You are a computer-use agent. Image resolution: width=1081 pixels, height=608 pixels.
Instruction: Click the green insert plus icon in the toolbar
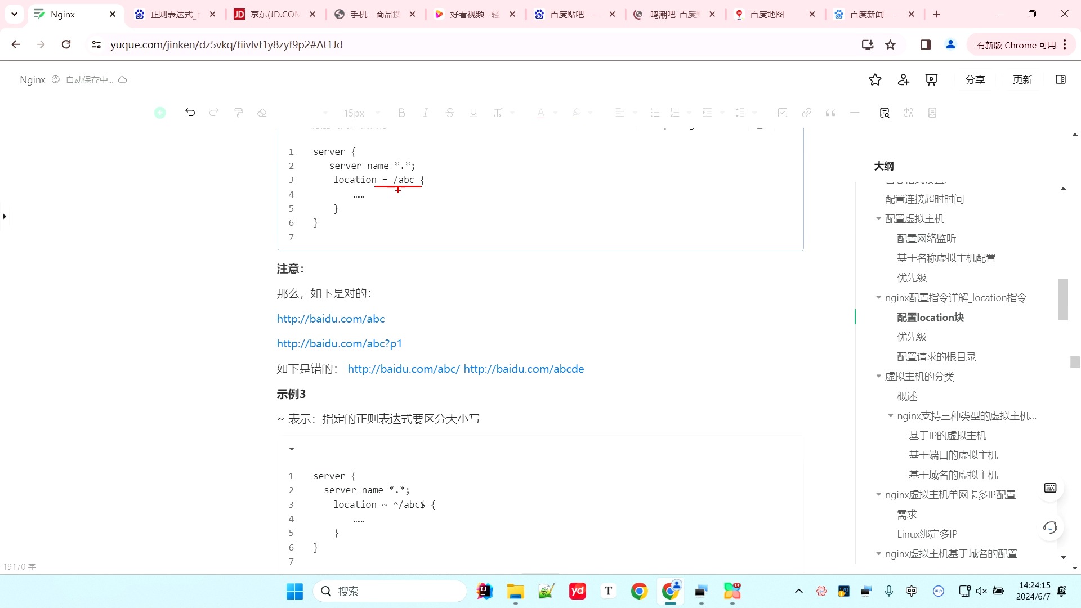pos(160,113)
